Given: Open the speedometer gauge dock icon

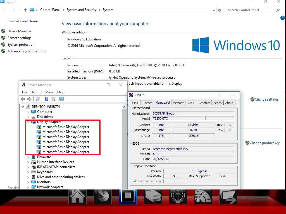Looking at the screenshot, I should point(203,196).
